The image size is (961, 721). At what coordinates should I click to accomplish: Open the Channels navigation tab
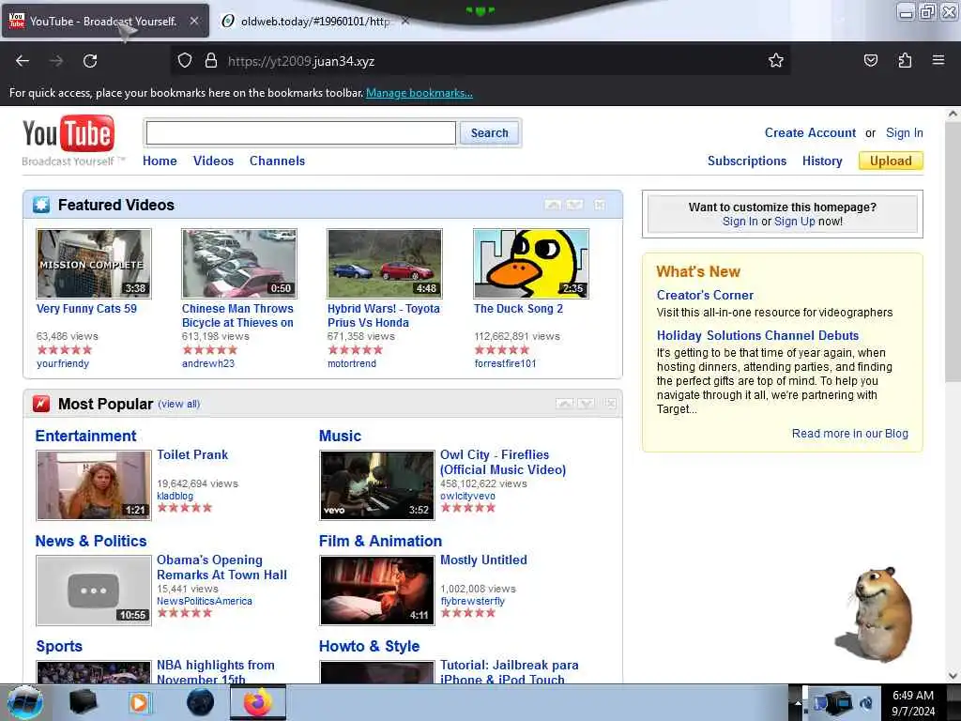pyautogui.click(x=277, y=161)
